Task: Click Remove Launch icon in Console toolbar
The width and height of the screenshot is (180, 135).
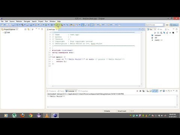Action: tap(140, 91)
